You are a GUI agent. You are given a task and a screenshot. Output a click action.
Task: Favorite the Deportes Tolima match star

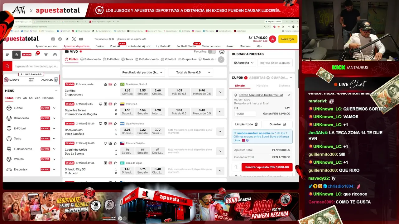coord(115,104)
